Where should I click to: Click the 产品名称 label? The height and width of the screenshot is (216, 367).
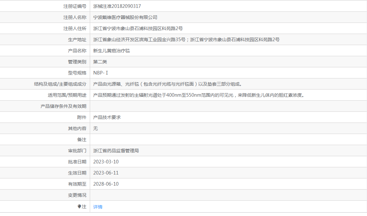[77, 51]
